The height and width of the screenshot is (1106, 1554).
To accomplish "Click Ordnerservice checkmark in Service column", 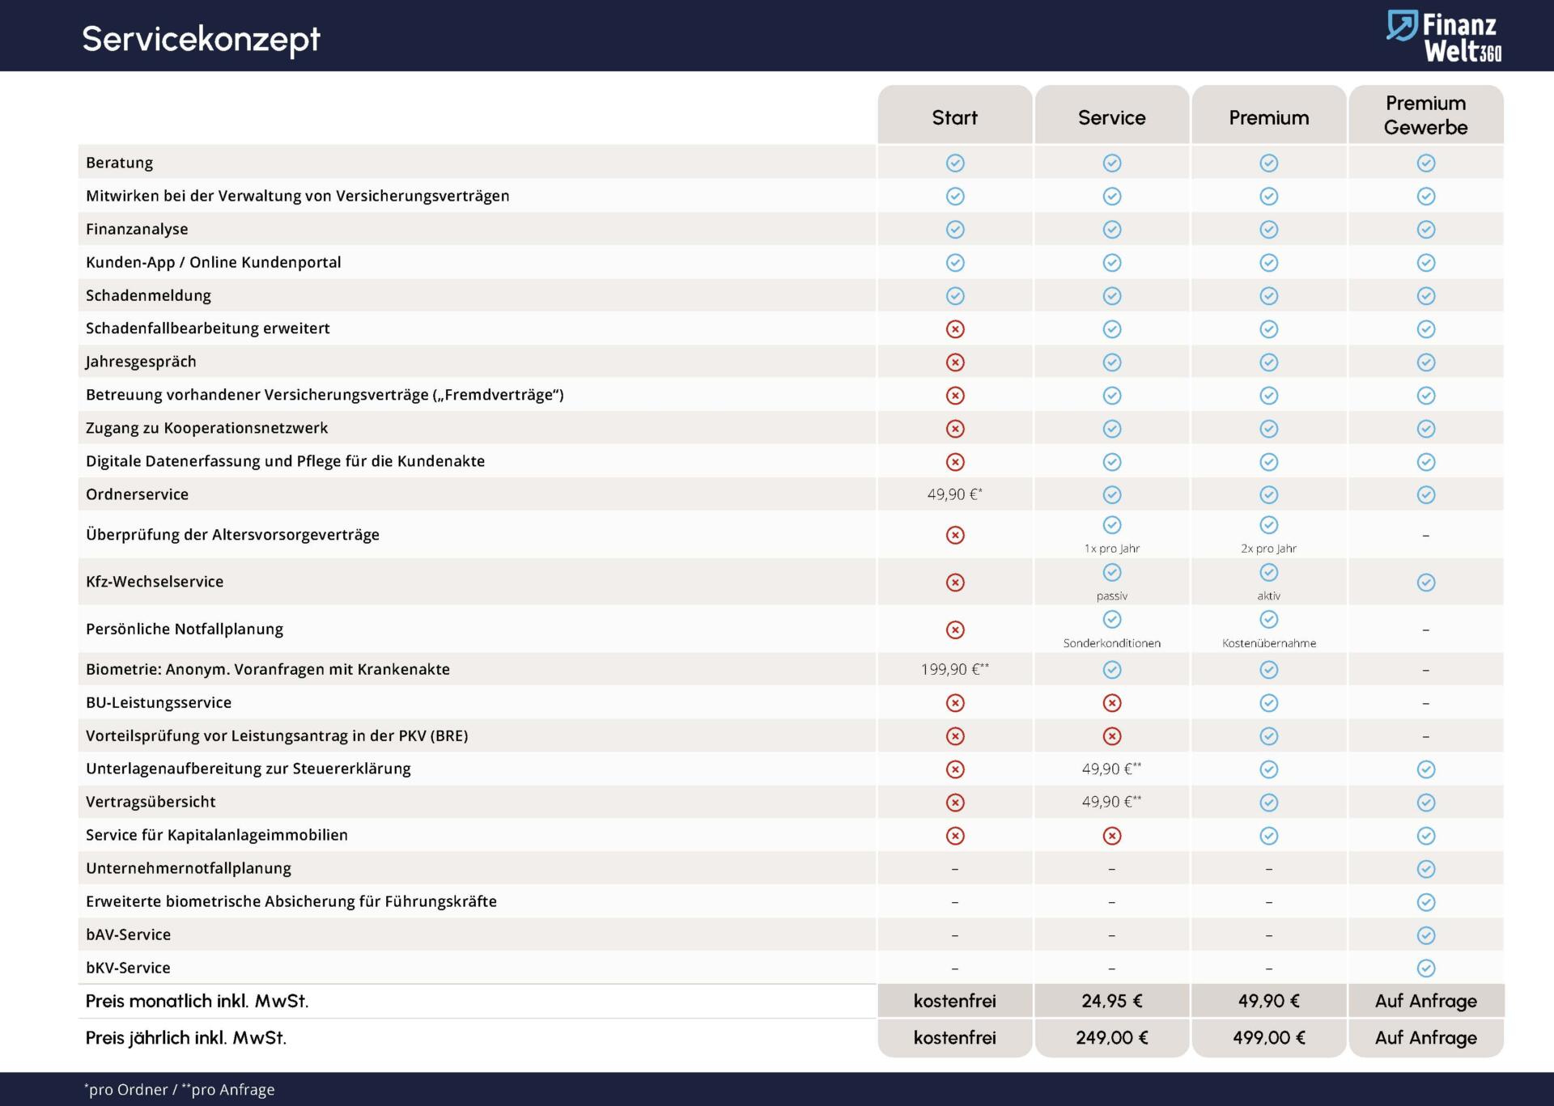I will click(x=1112, y=494).
